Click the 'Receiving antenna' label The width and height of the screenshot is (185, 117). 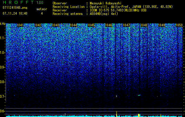(68, 14)
